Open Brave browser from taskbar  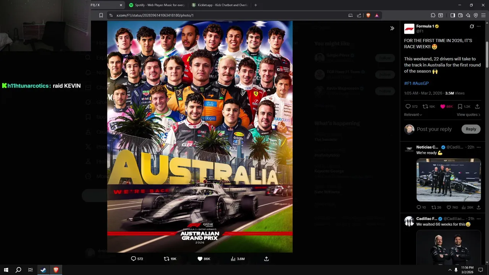pyautogui.click(x=56, y=270)
